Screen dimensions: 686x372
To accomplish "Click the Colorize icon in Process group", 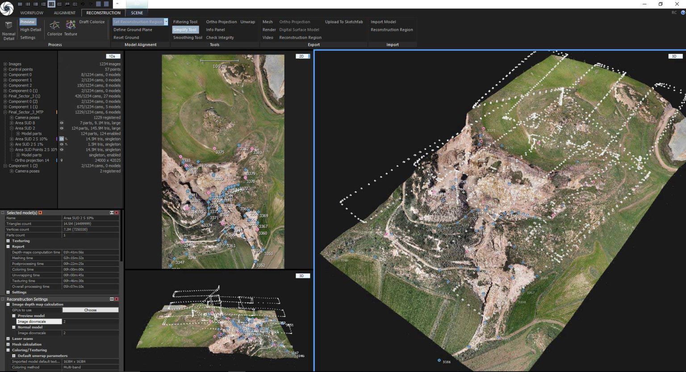I will [54, 25].
